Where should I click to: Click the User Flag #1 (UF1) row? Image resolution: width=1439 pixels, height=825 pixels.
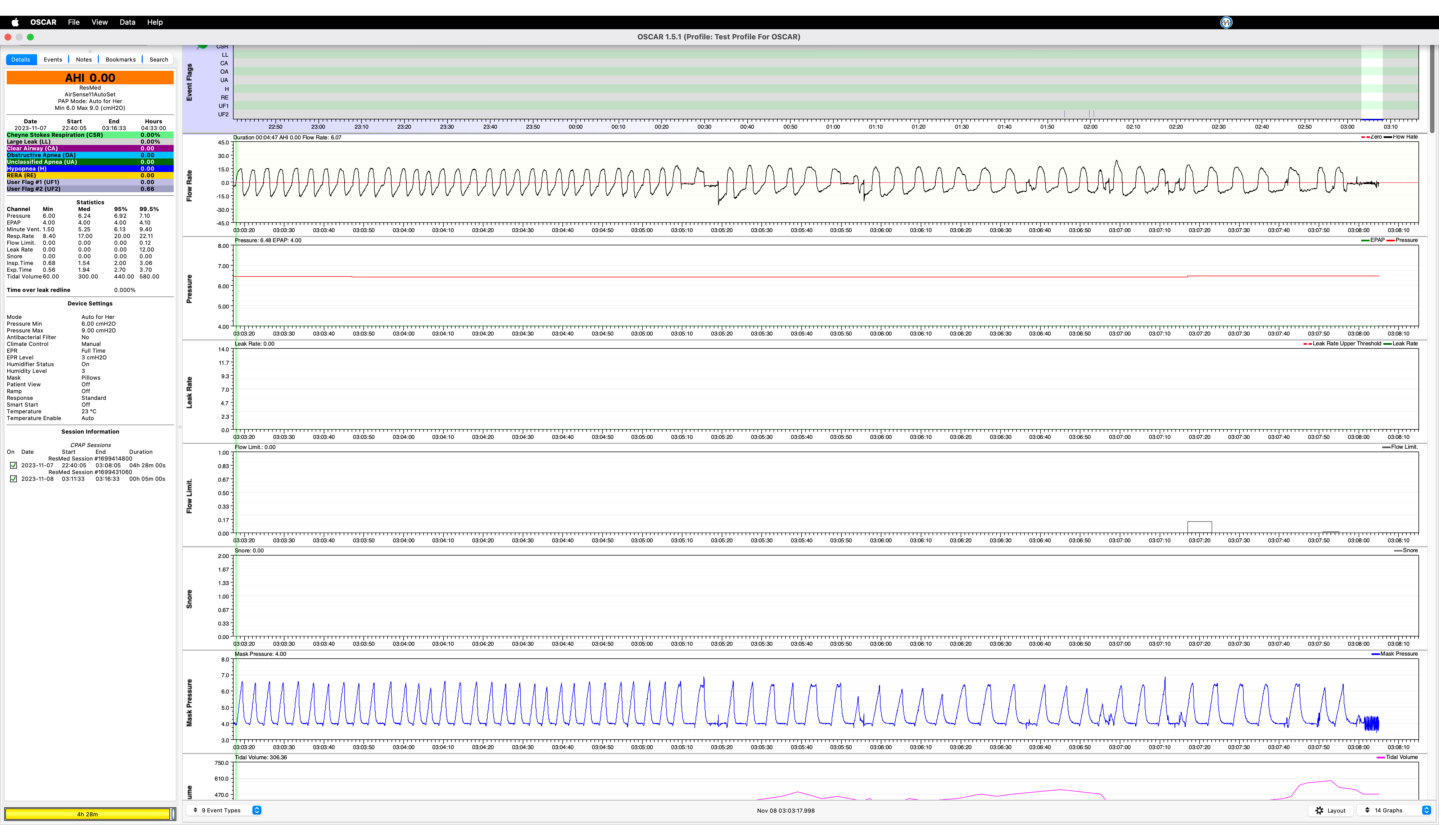point(90,182)
